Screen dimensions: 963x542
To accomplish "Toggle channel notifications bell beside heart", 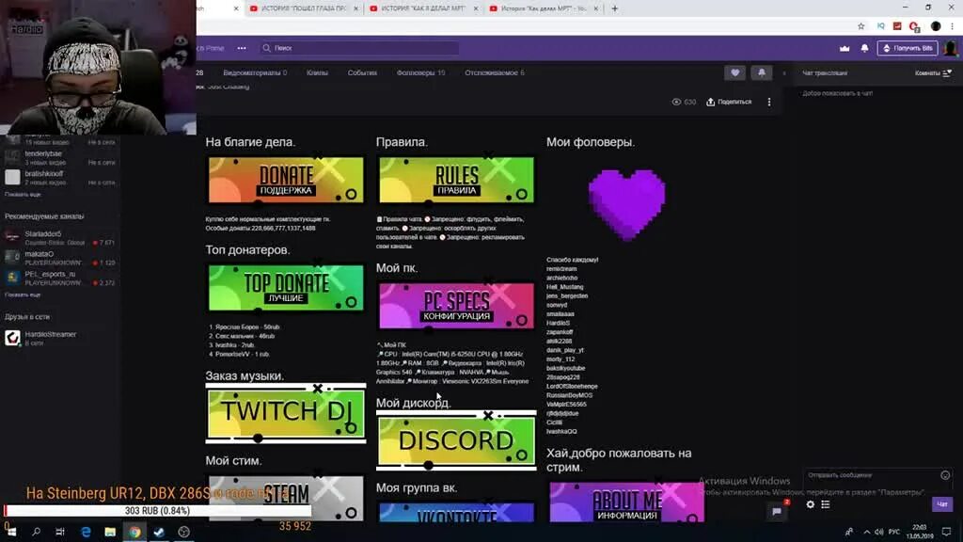I will [762, 72].
